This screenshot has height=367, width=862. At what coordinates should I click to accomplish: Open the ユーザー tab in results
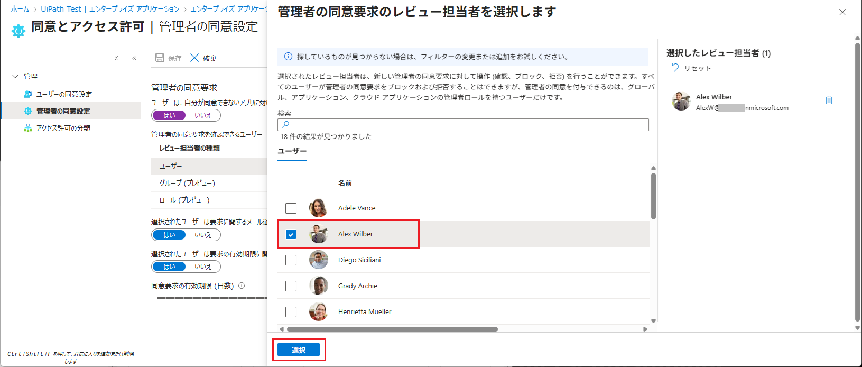click(x=292, y=151)
